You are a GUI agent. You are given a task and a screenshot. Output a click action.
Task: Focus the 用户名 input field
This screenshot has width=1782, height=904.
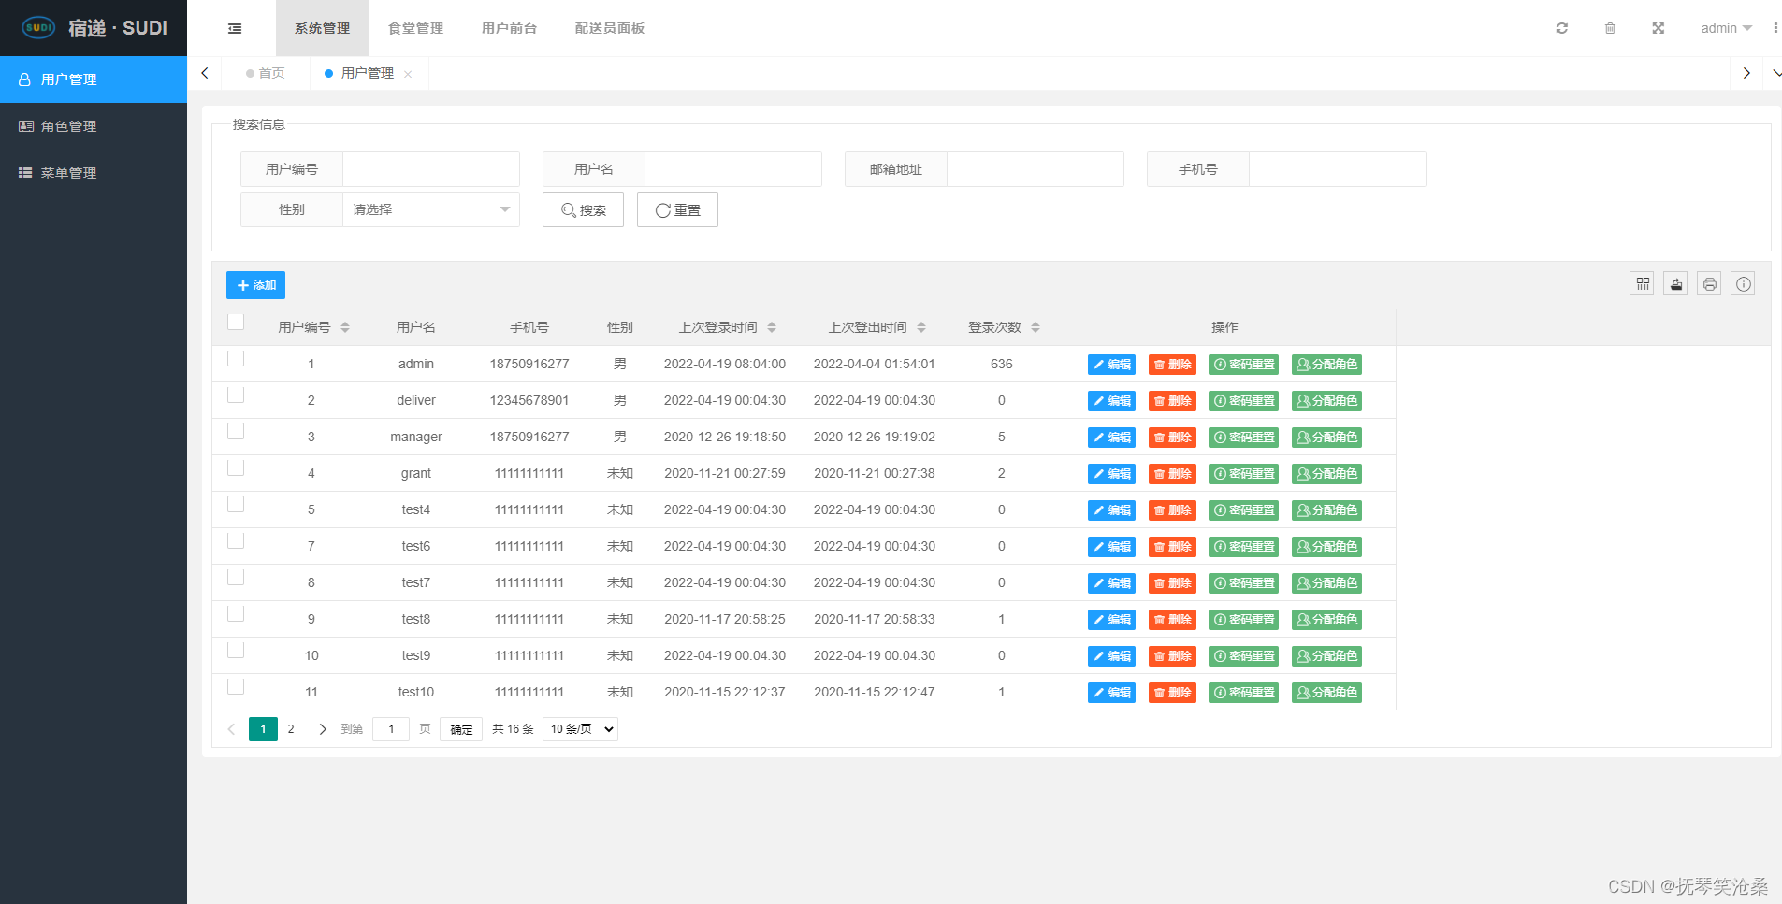[x=733, y=169]
